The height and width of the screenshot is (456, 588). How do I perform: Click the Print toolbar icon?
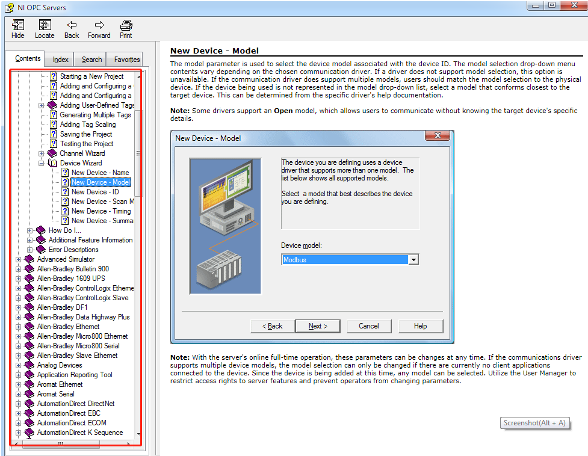pyautogui.click(x=126, y=25)
